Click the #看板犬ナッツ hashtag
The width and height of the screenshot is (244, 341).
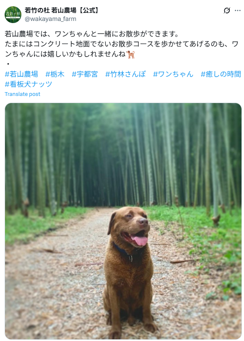(29, 84)
